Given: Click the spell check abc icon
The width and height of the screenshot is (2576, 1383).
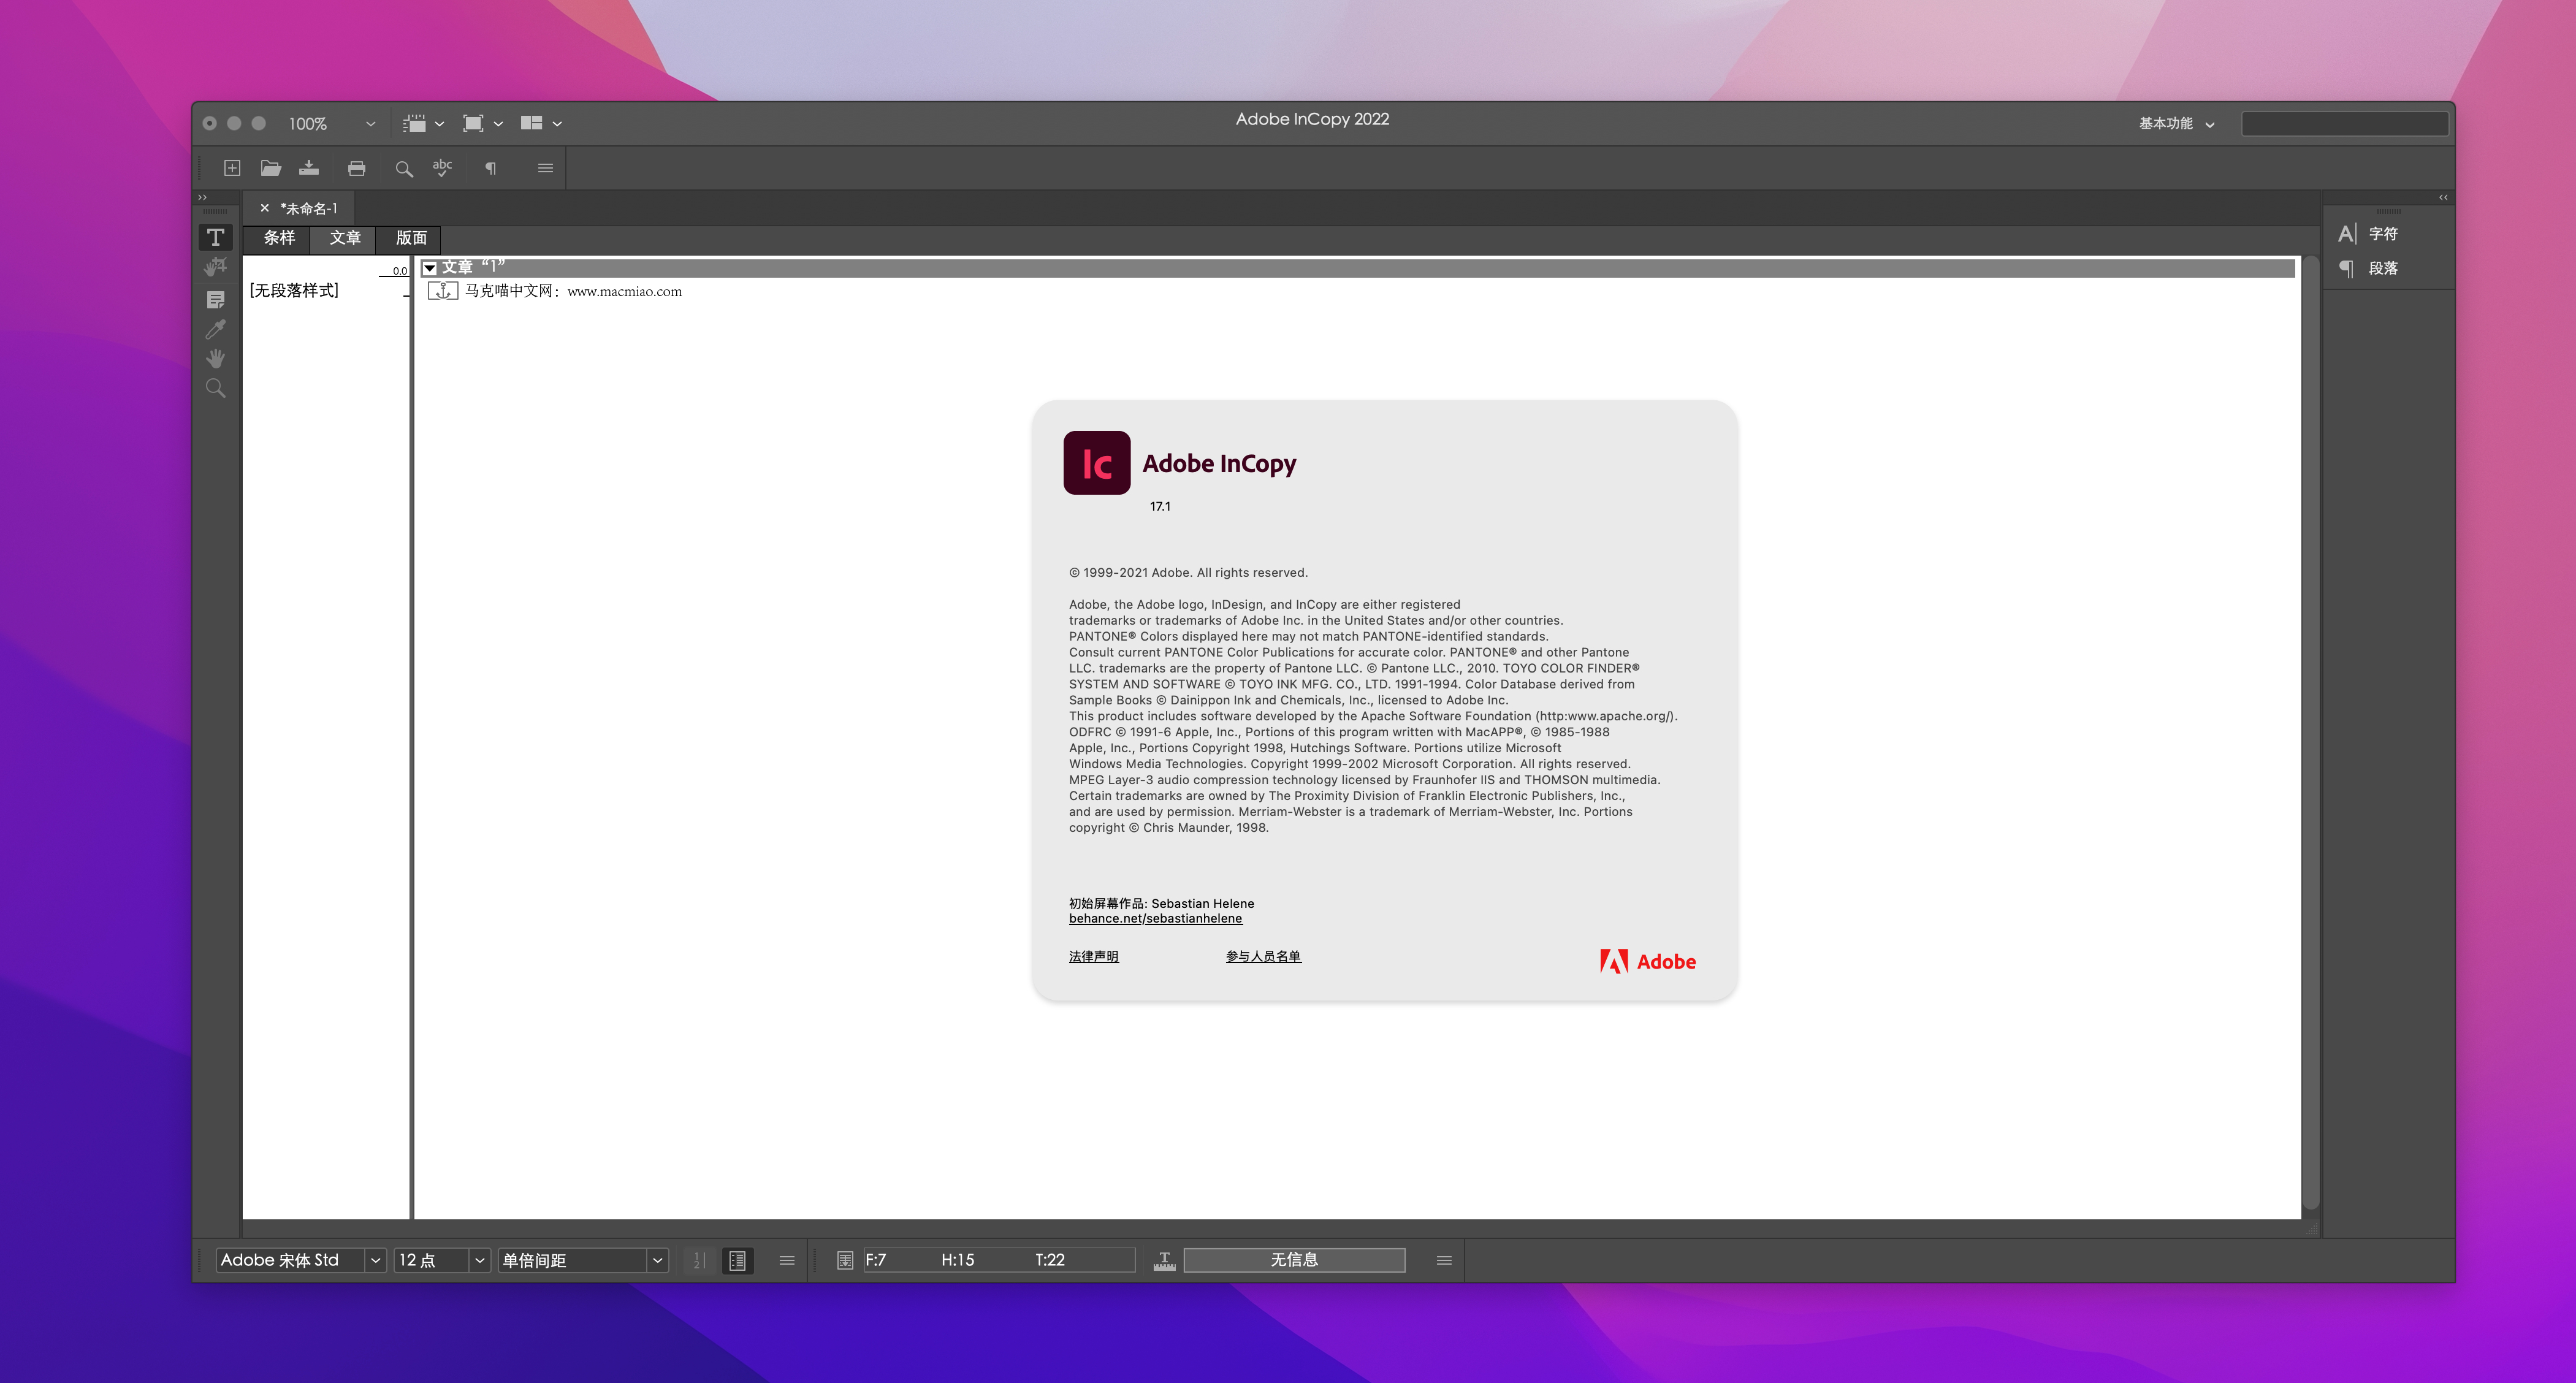Looking at the screenshot, I should click(x=442, y=168).
